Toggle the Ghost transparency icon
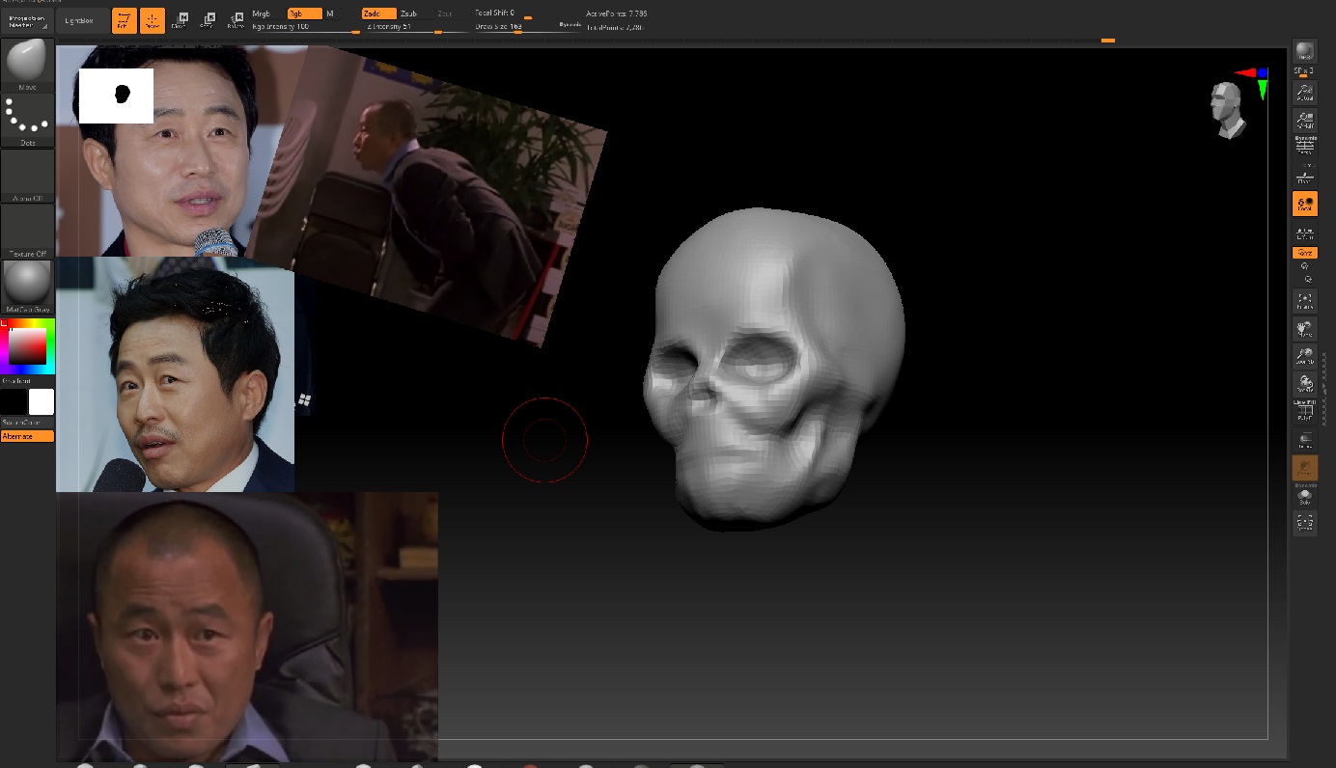 click(1305, 468)
